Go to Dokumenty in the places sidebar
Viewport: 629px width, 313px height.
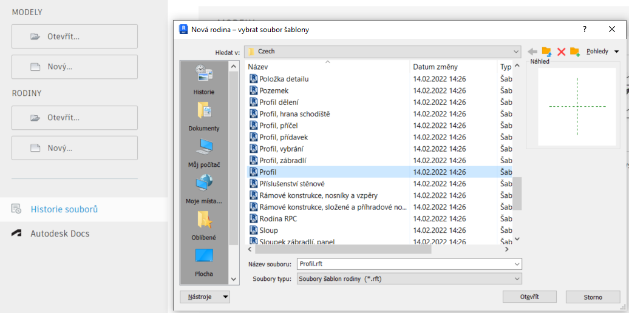[x=204, y=116]
